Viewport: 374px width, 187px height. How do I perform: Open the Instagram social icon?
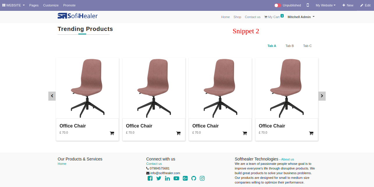click(x=202, y=178)
